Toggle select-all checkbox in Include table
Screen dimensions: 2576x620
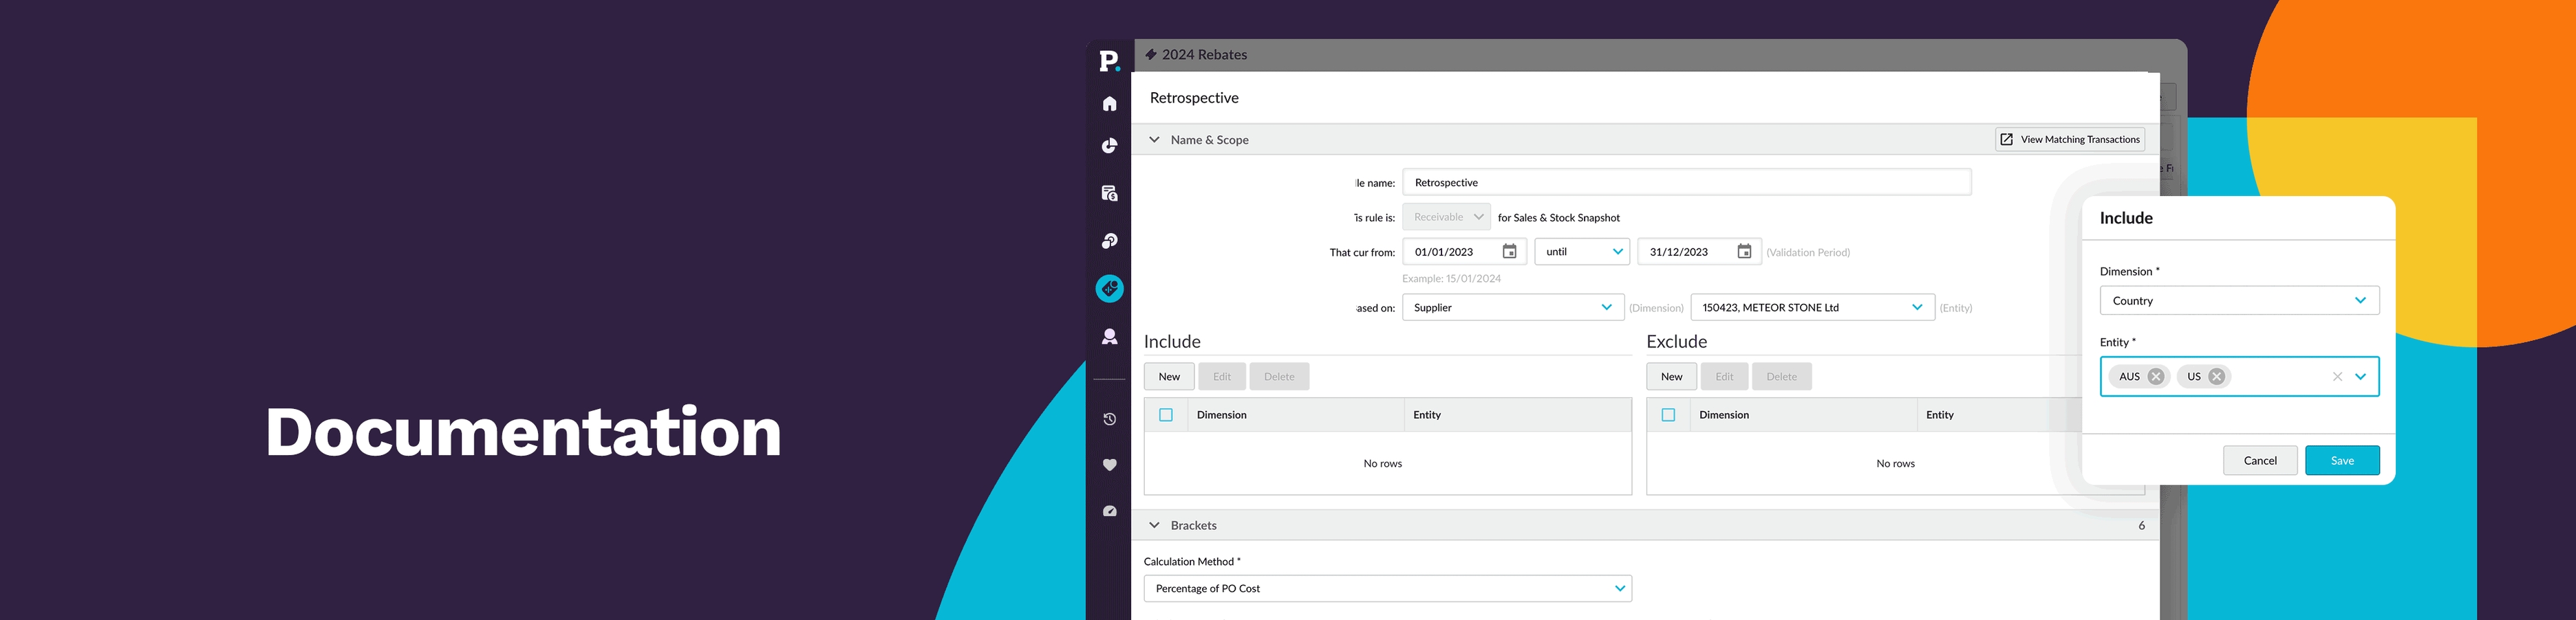coord(1166,415)
